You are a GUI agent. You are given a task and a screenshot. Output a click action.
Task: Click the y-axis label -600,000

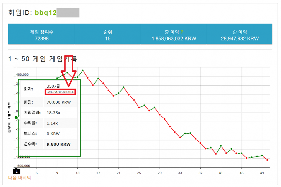tap(23, 166)
